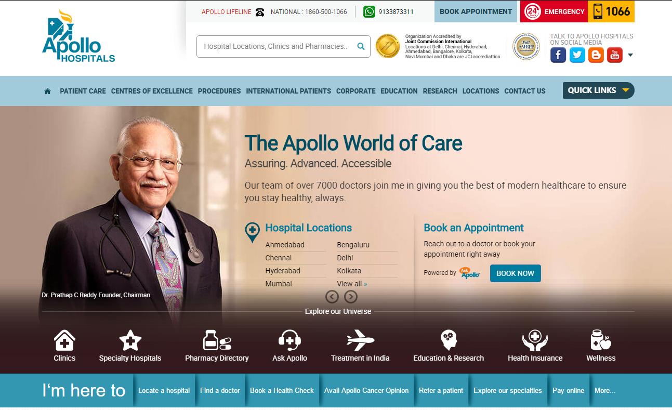Open Apollo Hospitals Facebook page icon
The width and height of the screenshot is (672, 410).
[558, 55]
